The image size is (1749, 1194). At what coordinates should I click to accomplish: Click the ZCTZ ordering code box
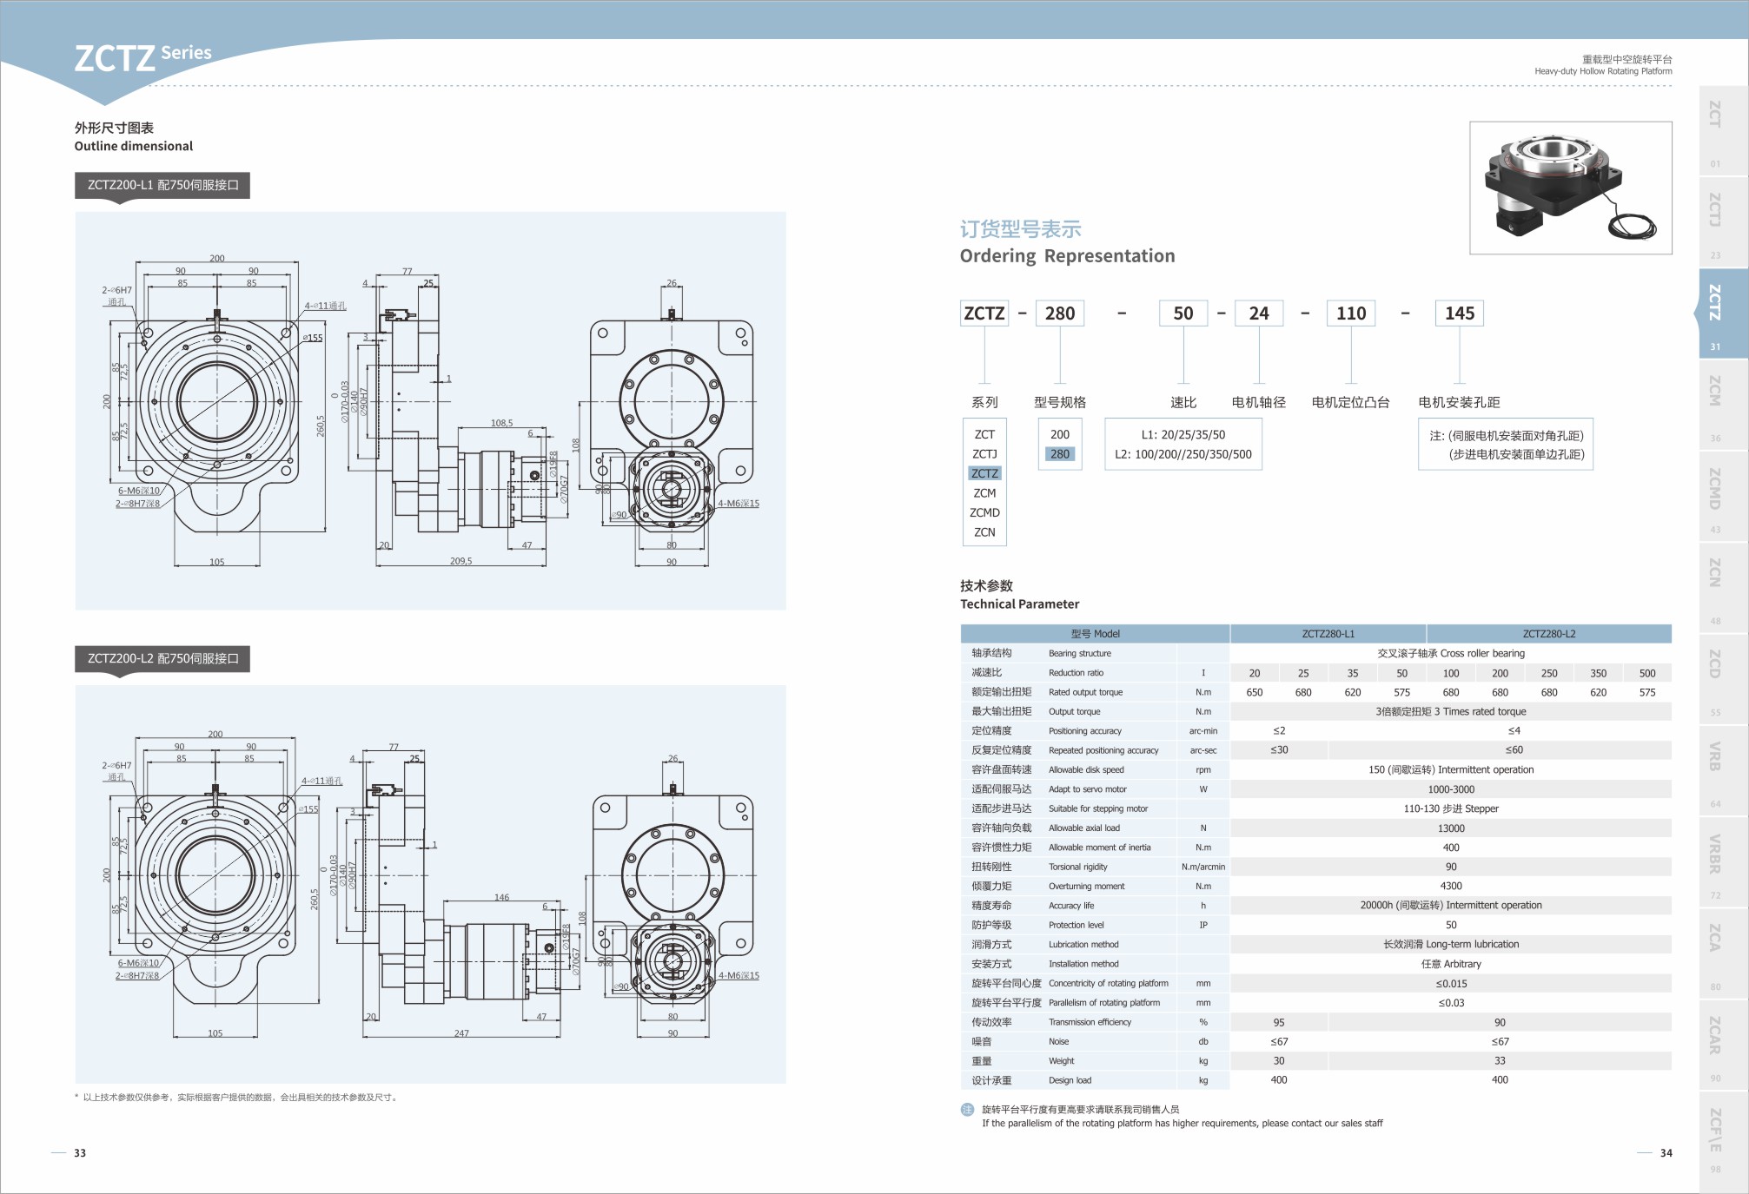(984, 313)
